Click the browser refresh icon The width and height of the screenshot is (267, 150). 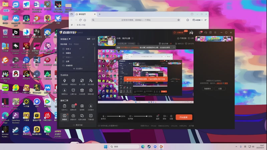[80, 20]
